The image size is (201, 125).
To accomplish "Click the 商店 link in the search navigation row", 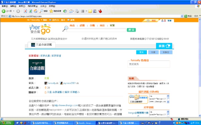I will click(x=102, y=25).
